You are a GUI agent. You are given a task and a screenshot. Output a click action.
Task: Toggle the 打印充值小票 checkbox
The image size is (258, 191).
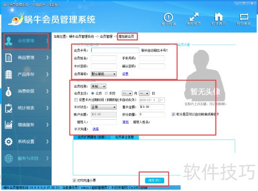pos(74,180)
